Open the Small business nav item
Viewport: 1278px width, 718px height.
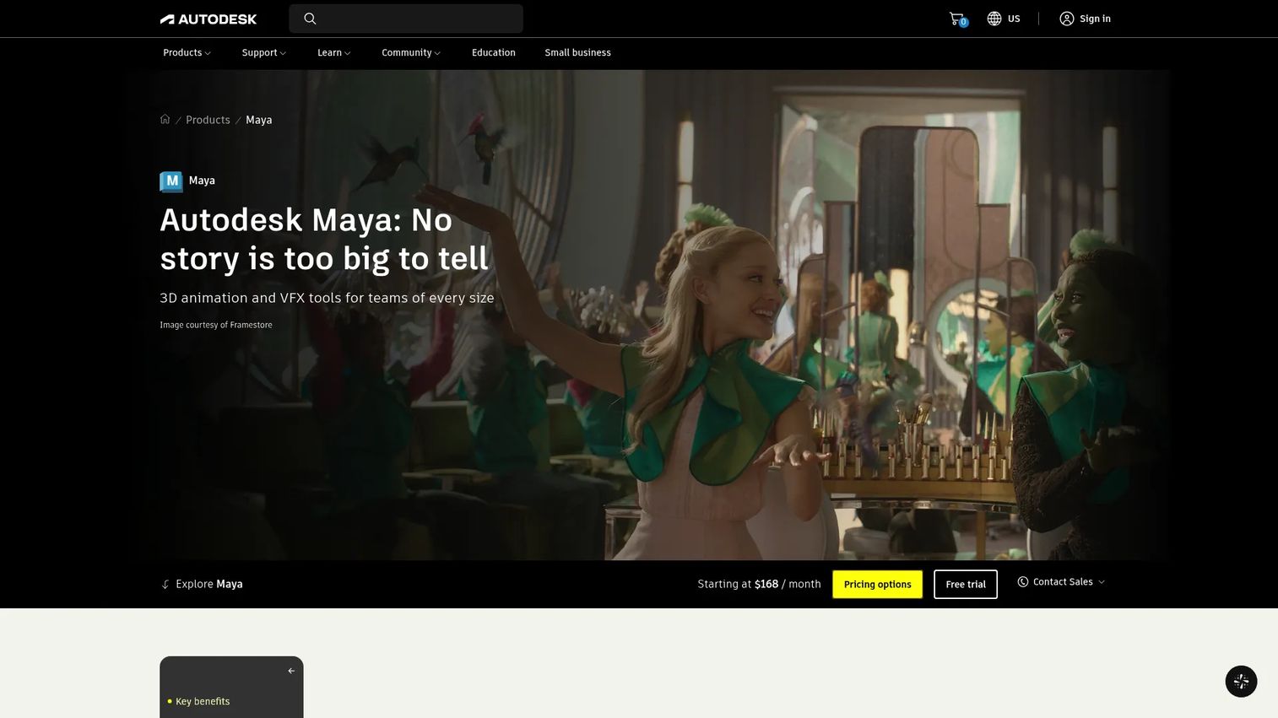(x=577, y=52)
